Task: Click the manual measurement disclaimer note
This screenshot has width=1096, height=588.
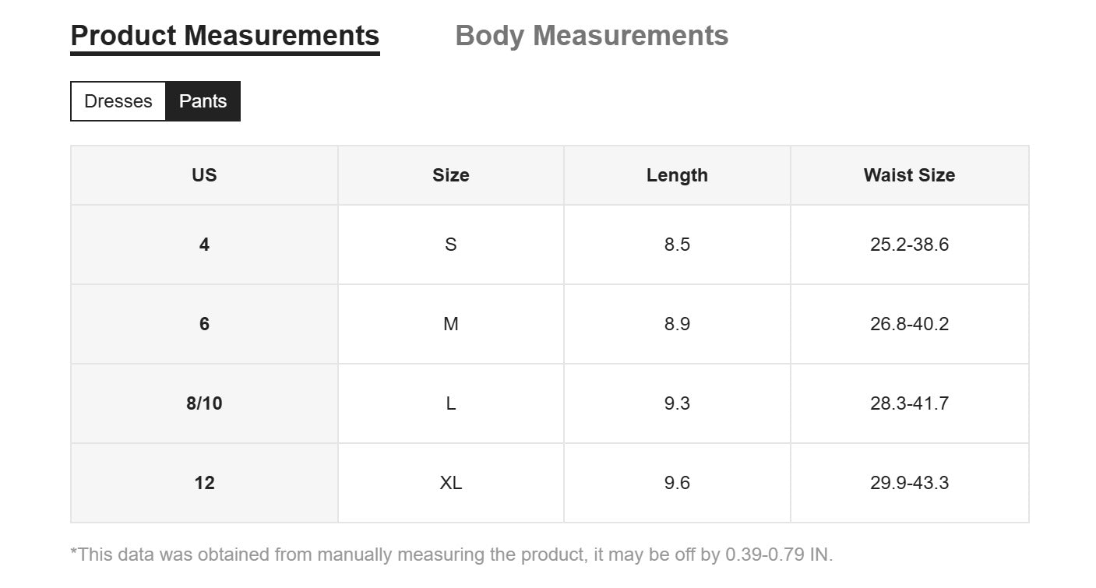Action: 451,555
